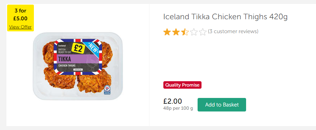Click the fourth empty rating star
Viewport: 316px width, 130px height.
point(194,32)
